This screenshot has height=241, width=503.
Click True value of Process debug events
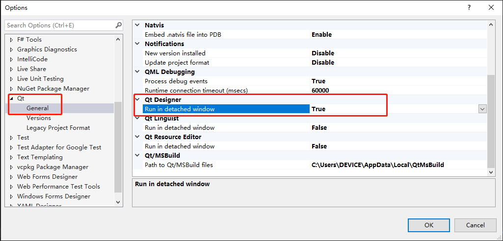click(318, 81)
